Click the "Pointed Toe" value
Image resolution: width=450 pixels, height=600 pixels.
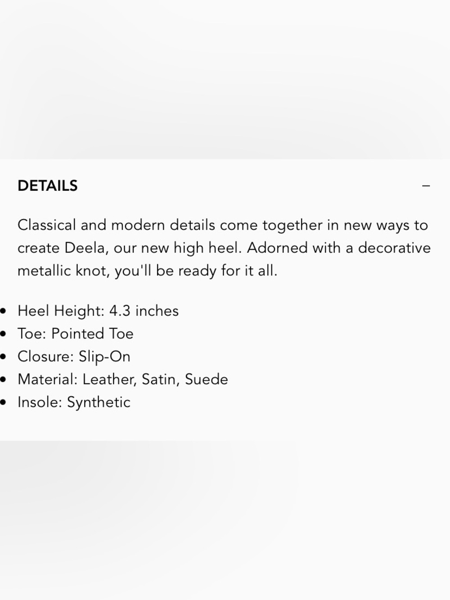[92, 334]
